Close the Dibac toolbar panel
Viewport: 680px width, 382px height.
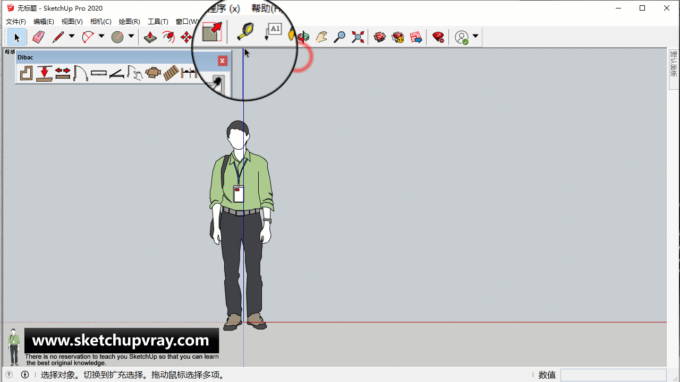[x=223, y=61]
